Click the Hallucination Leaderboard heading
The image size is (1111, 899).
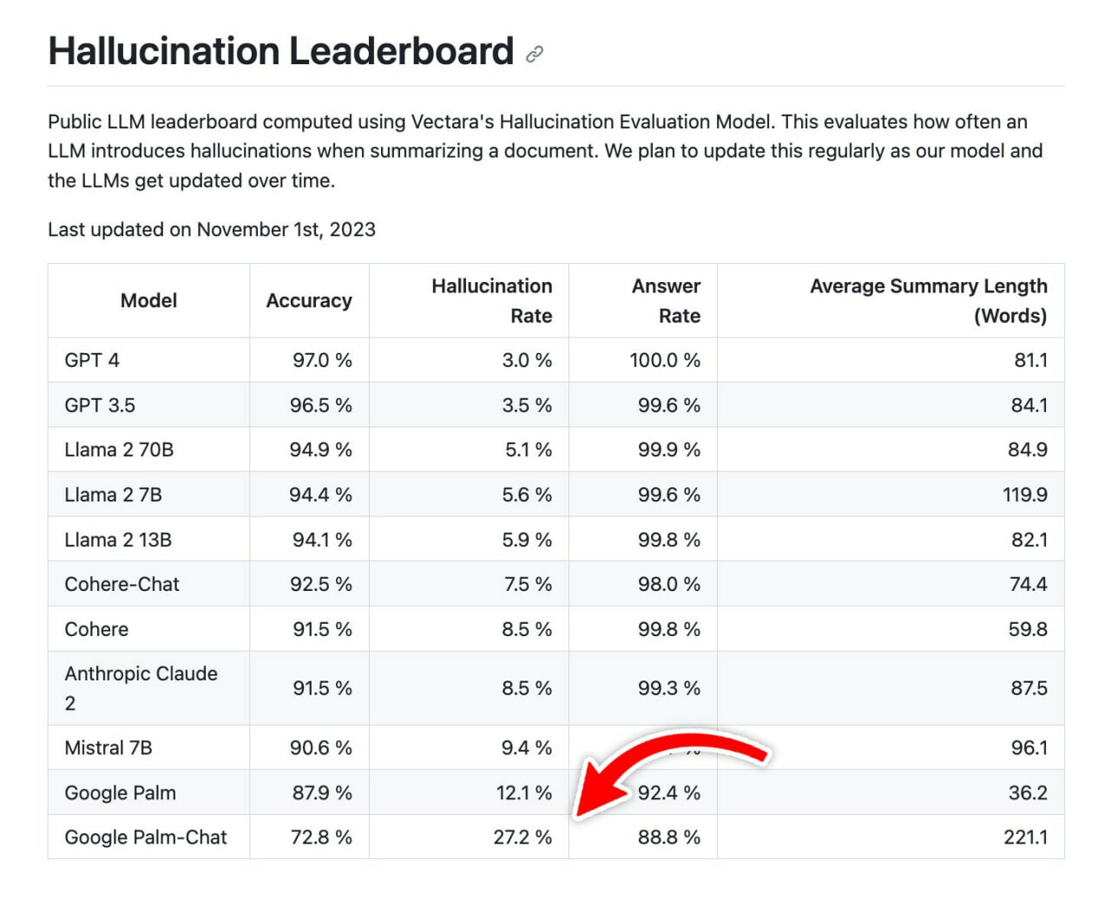click(281, 51)
